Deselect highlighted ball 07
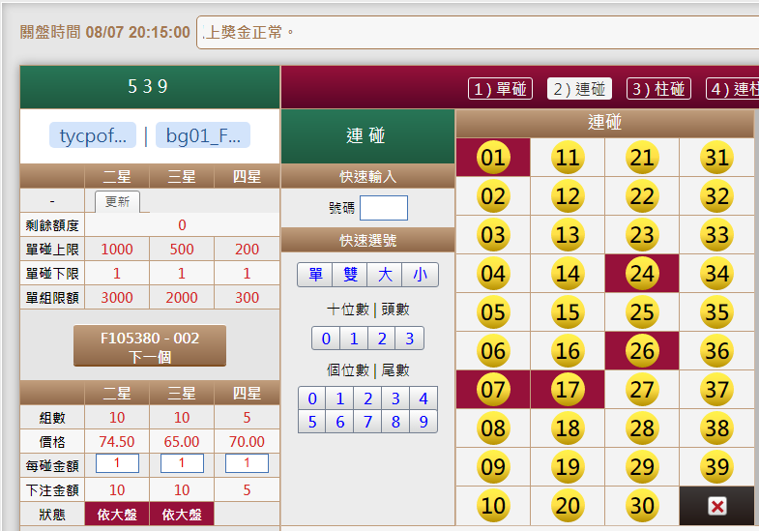Viewport: 759px width, 531px height. point(493,390)
